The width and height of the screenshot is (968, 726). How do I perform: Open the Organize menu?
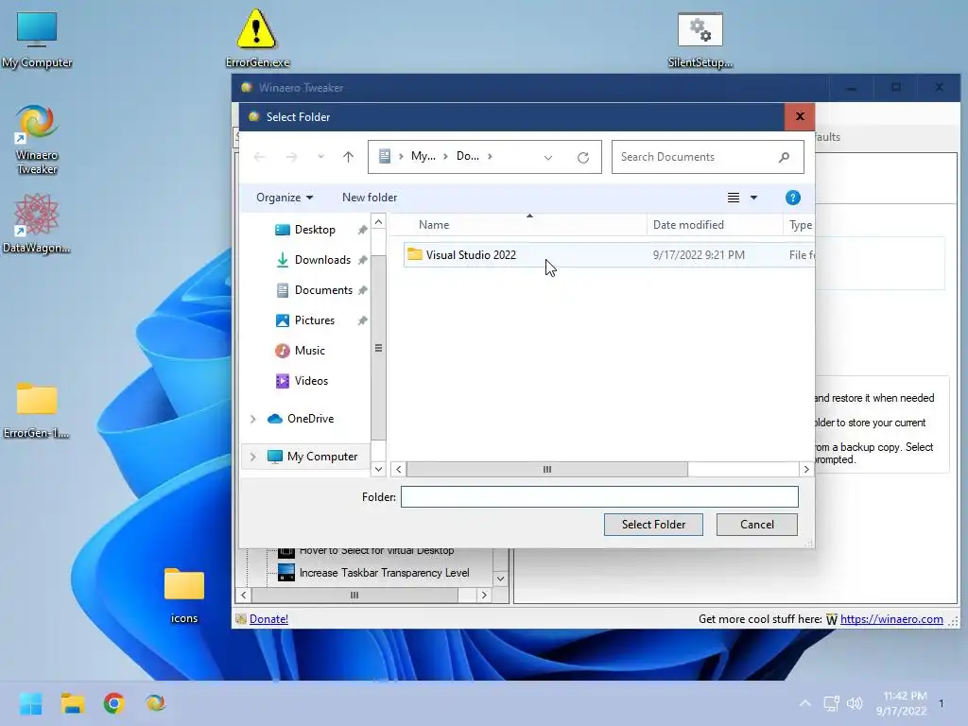coord(285,198)
